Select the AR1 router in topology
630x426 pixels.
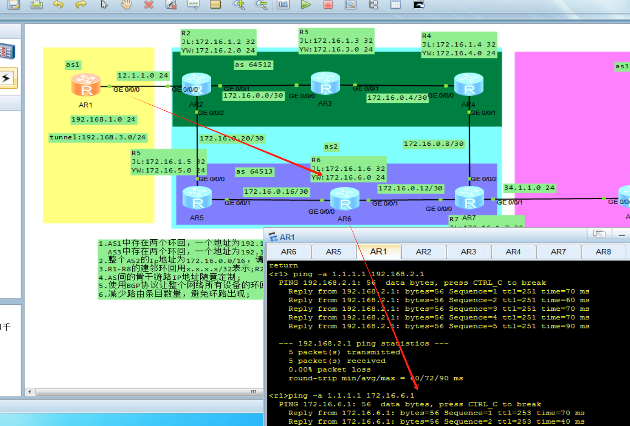86,85
